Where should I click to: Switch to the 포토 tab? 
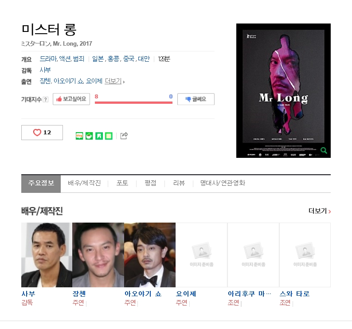tap(122, 183)
